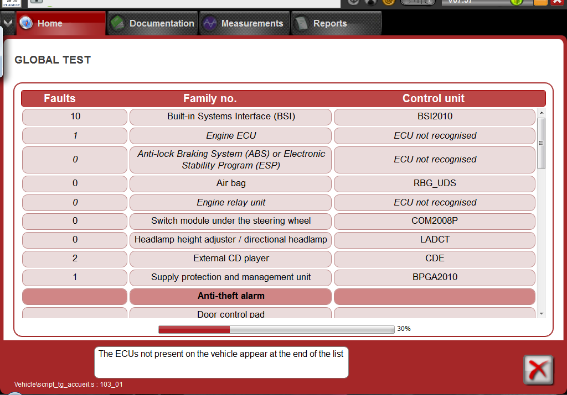Click ECU not recognised in Engine ECU row

point(435,136)
